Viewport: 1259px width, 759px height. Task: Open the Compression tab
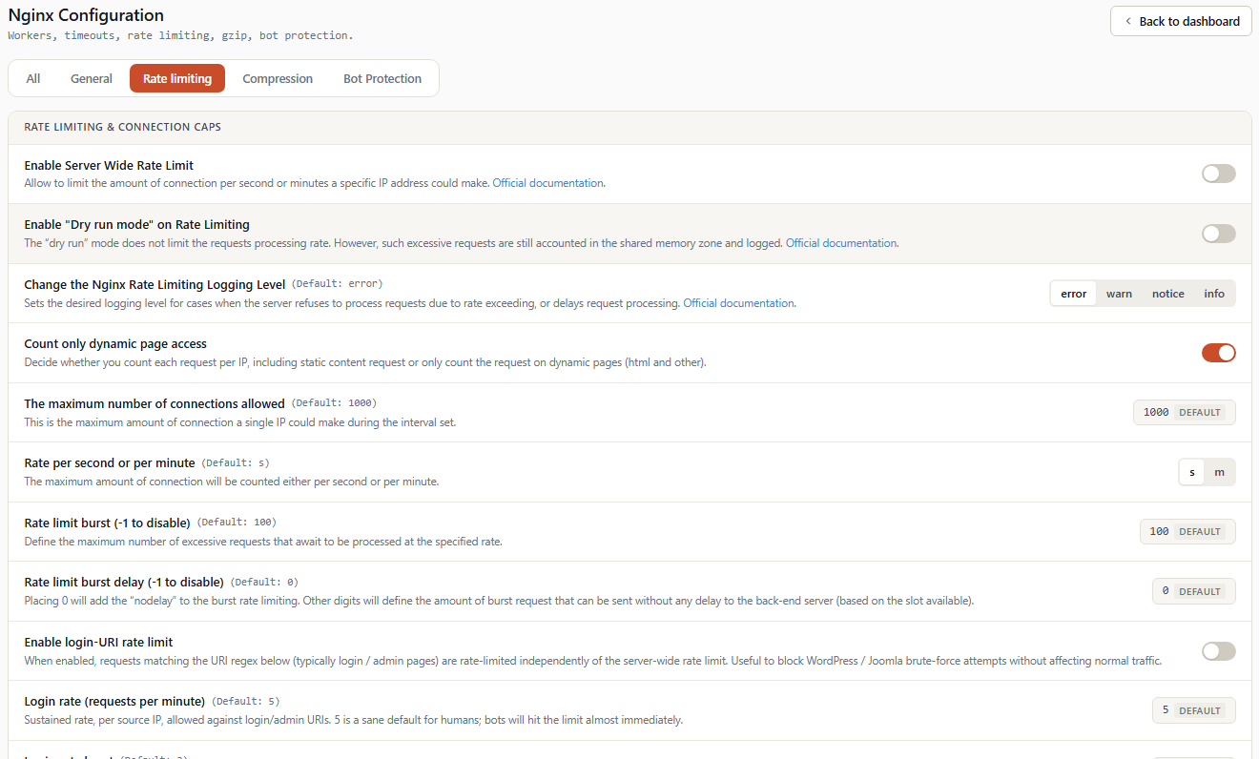(278, 78)
